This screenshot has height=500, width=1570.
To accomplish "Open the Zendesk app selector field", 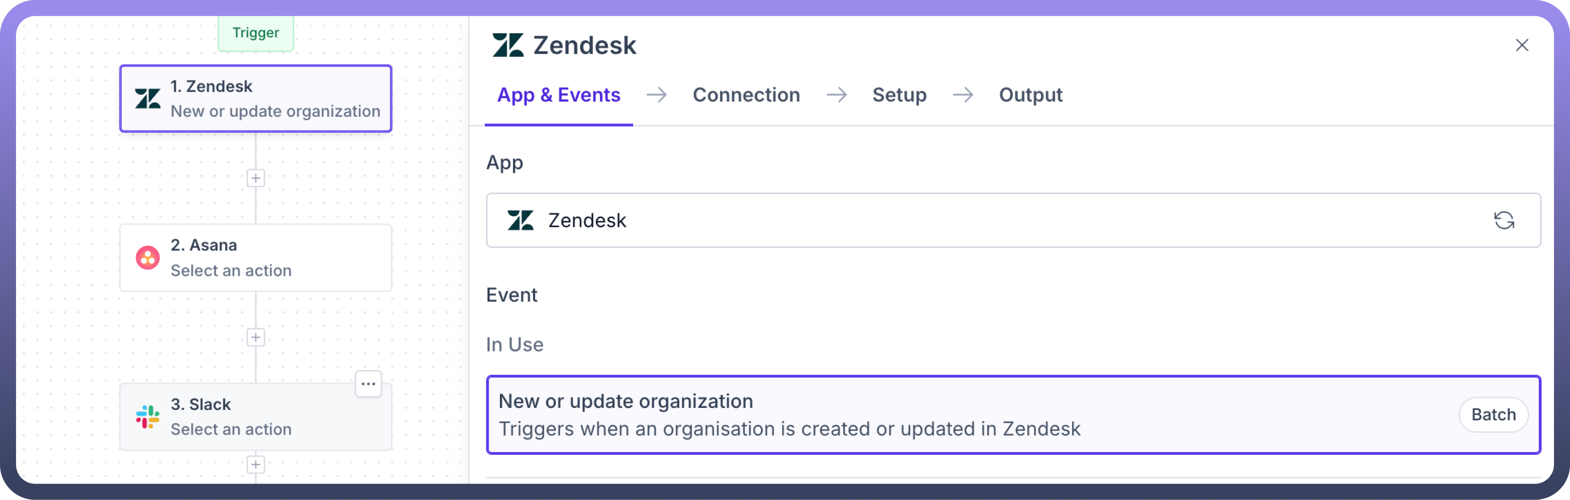I will 975,221.
